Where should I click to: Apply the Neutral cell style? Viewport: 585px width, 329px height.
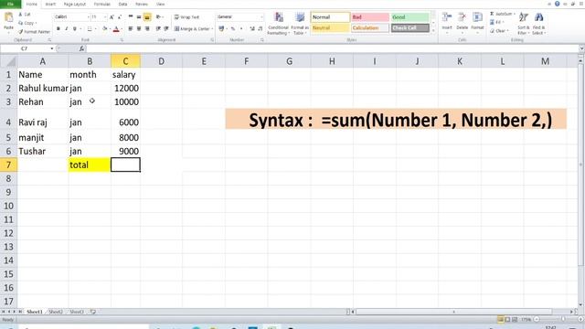[330, 28]
